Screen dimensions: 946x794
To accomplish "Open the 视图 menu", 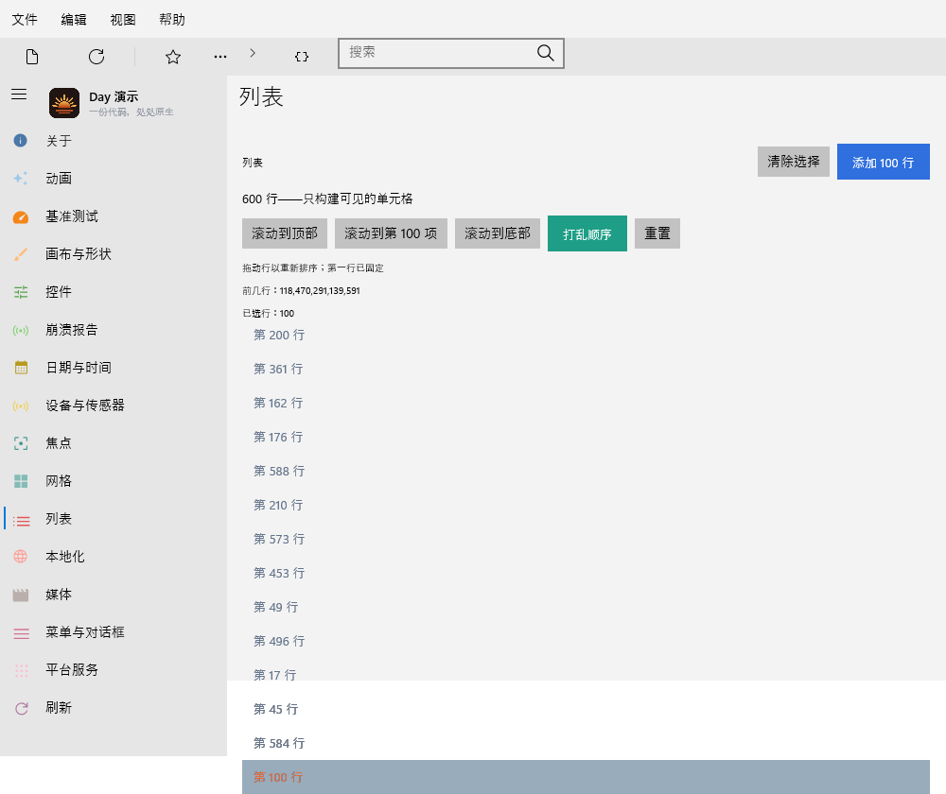I will (123, 19).
